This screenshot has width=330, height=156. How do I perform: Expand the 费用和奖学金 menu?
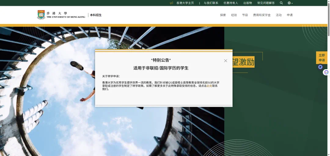[x=262, y=15]
